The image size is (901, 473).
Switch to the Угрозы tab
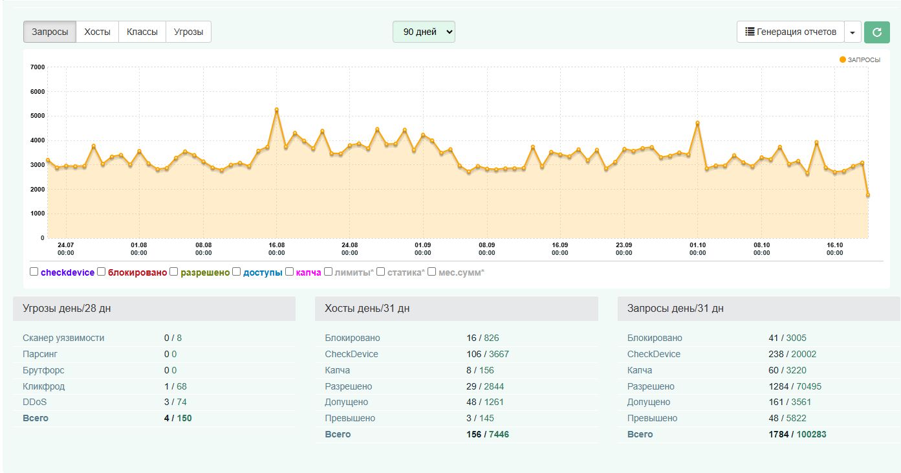point(188,32)
